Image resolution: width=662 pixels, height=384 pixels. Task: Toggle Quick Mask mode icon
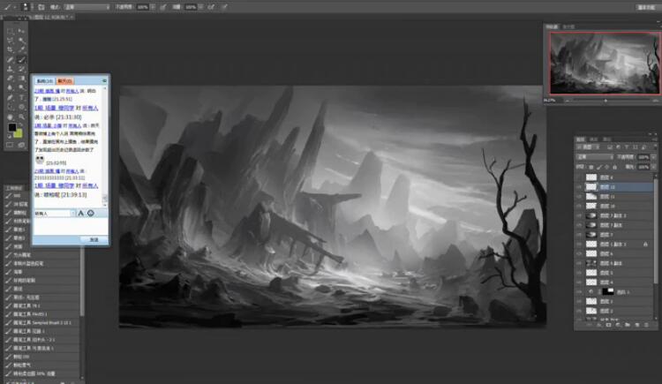[10, 145]
